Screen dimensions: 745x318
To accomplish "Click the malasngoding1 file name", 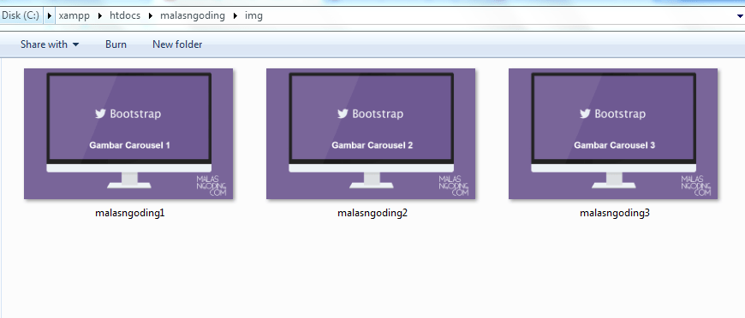I will 129,213.
